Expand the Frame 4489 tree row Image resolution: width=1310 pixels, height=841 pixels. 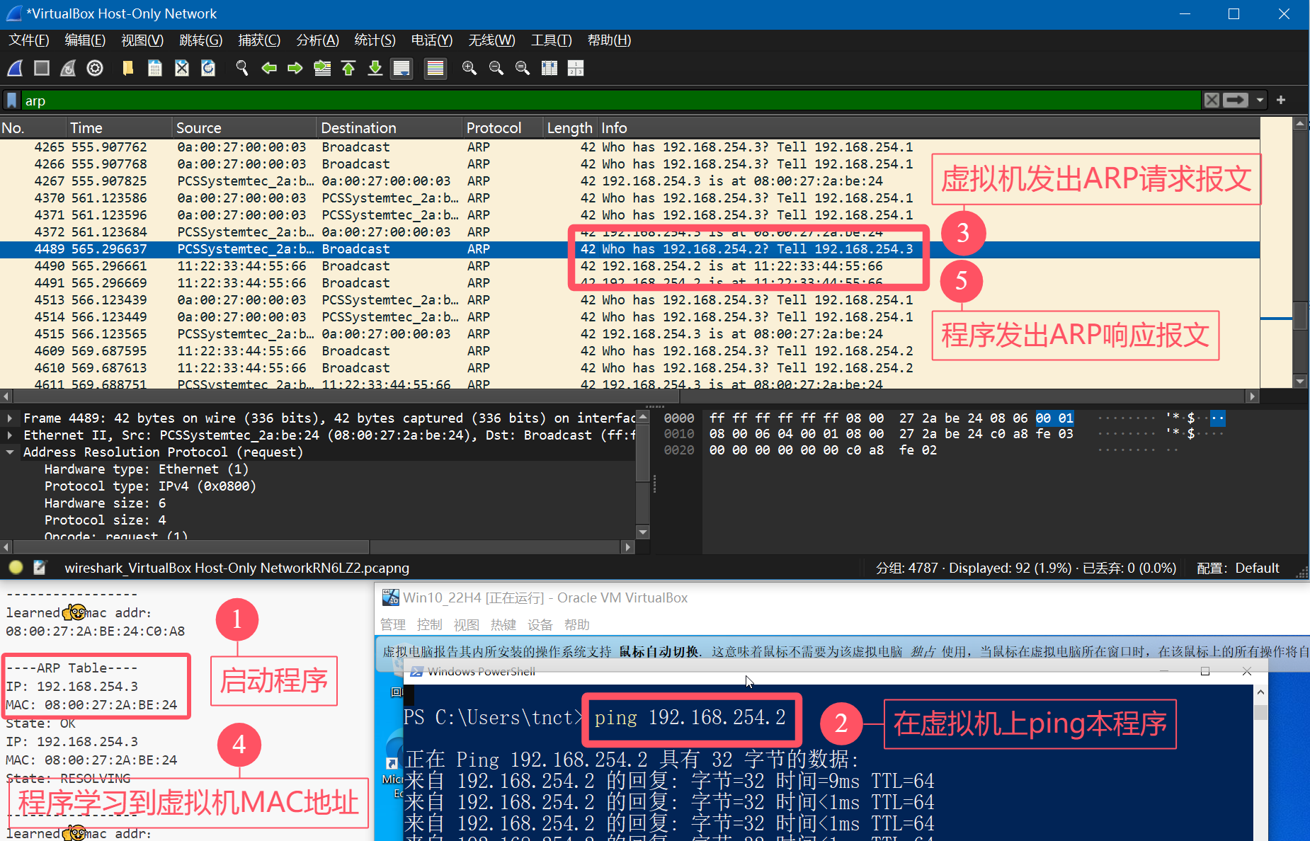click(x=10, y=418)
